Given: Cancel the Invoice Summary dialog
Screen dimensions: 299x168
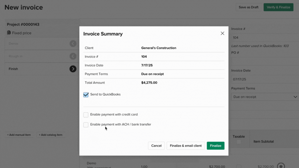Looking at the screenshot, I should (156, 145).
